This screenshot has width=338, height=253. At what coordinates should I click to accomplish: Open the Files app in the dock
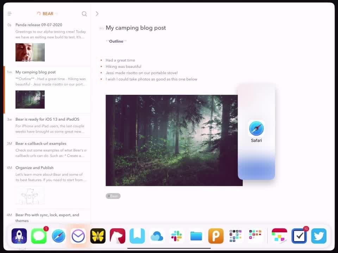(x=196, y=236)
